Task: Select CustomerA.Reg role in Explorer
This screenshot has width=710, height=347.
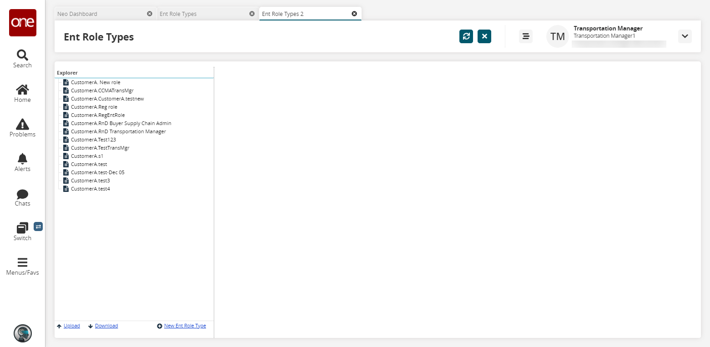Action: [x=94, y=107]
